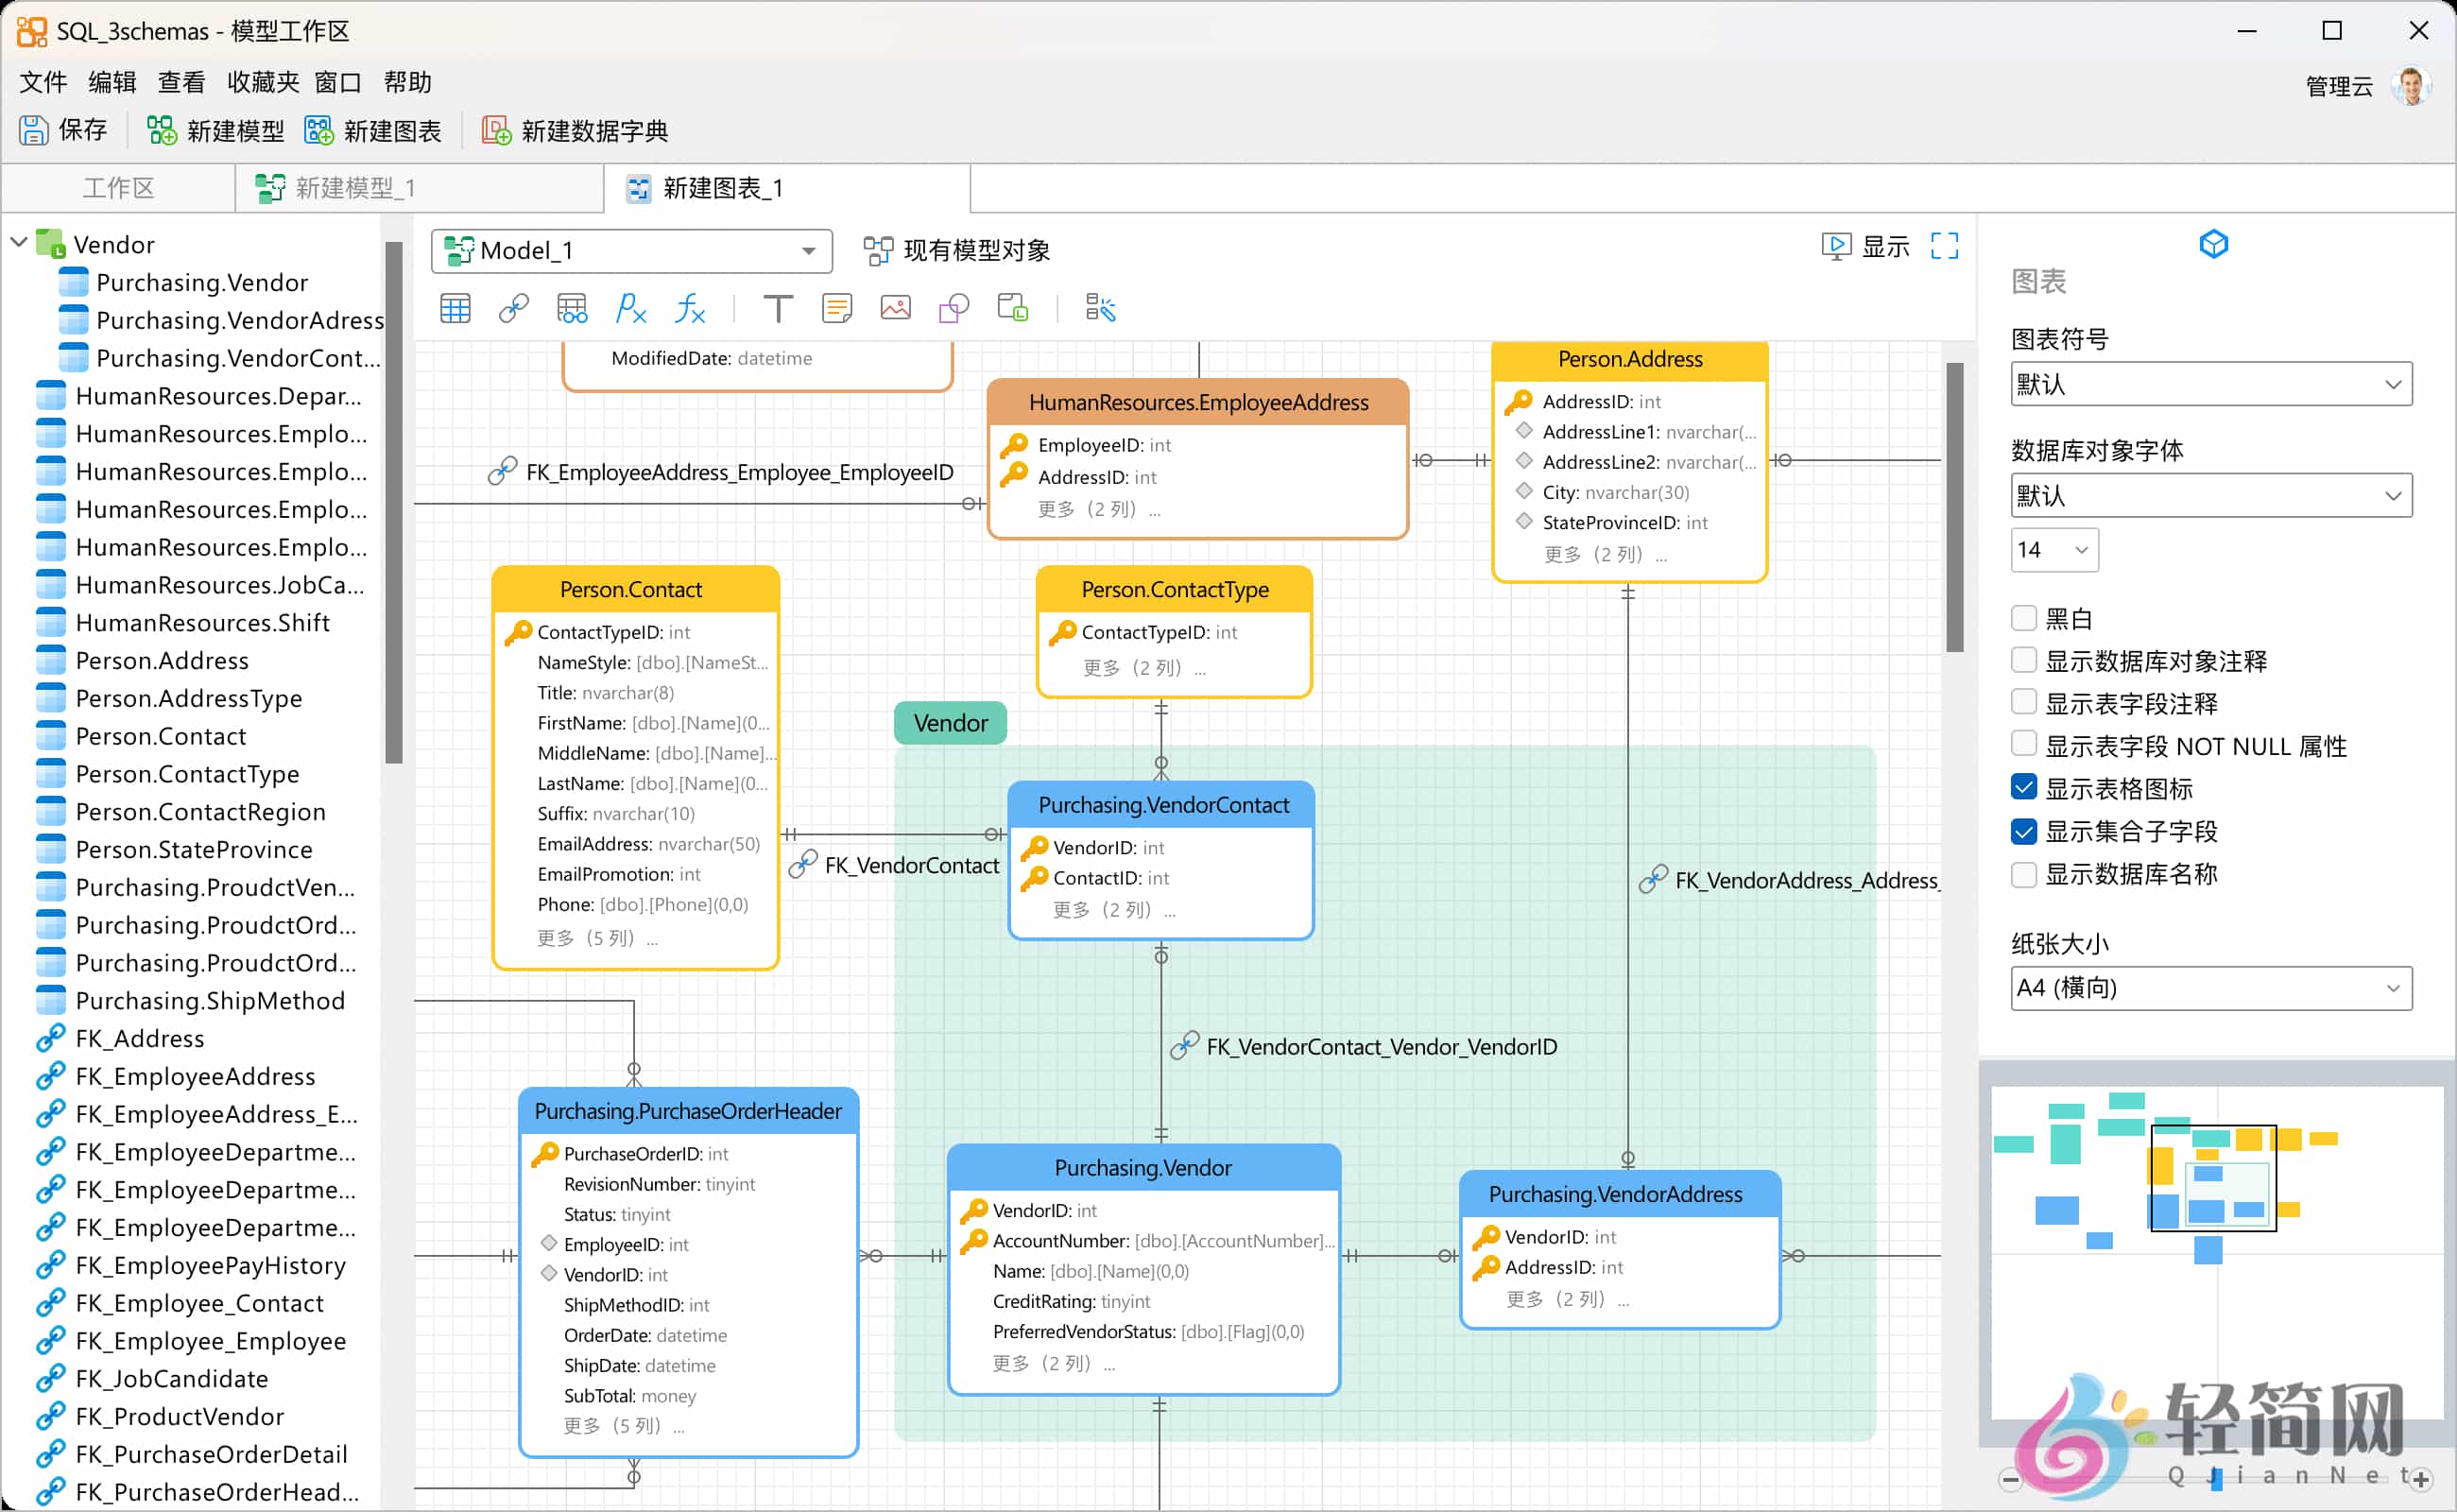Viewport: 2457px width, 1512px height.
Task: Select the shape drawing tool
Action: [x=953, y=308]
